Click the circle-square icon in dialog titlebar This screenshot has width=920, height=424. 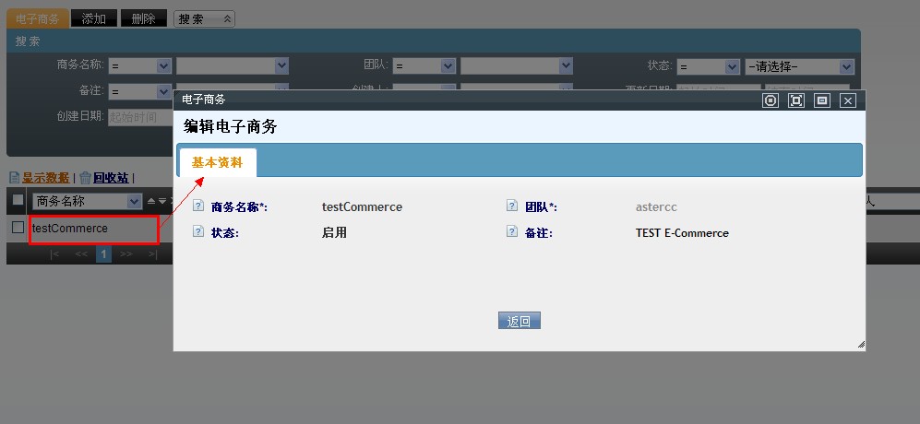771,100
